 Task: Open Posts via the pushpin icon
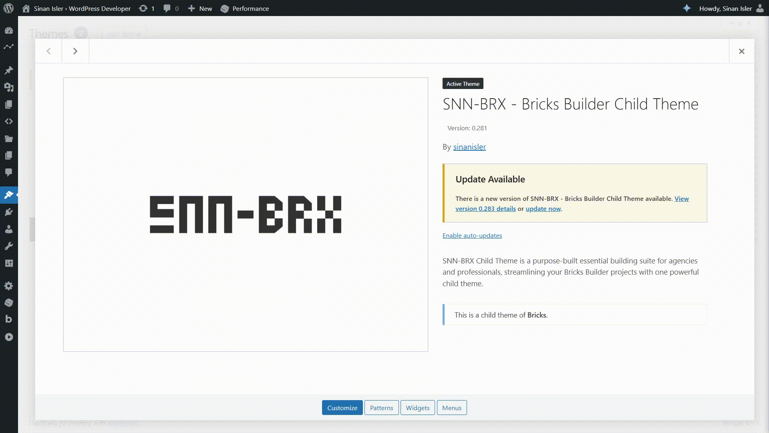point(9,70)
